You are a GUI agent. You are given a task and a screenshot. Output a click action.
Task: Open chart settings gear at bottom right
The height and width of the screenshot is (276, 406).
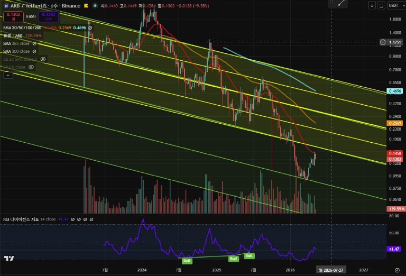pyautogui.click(x=397, y=270)
